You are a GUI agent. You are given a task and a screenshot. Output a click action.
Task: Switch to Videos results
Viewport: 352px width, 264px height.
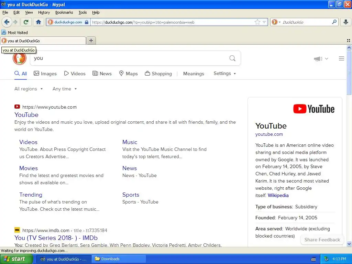75,74
